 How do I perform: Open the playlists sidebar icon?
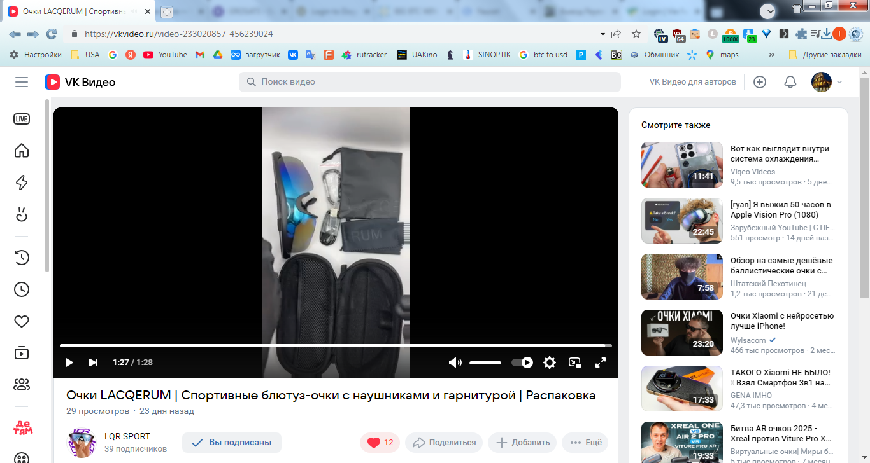click(x=22, y=353)
